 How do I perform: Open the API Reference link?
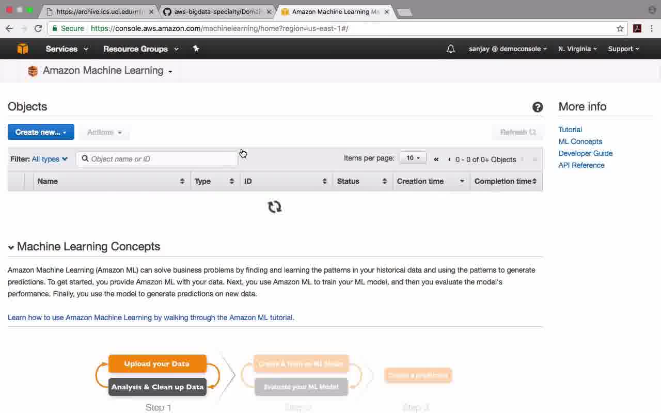tap(581, 165)
